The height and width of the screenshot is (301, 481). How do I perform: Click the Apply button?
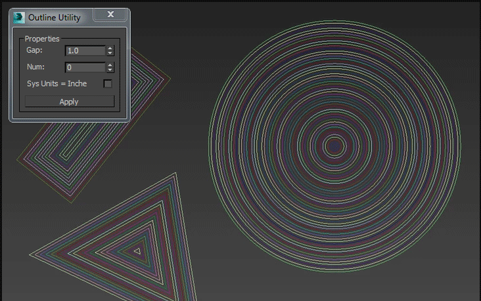point(70,102)
